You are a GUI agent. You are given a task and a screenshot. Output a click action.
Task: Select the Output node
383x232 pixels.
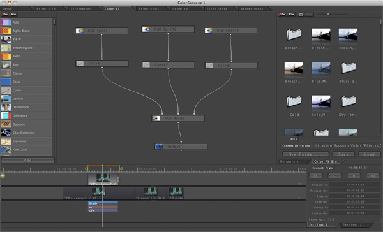click(181, 147)
